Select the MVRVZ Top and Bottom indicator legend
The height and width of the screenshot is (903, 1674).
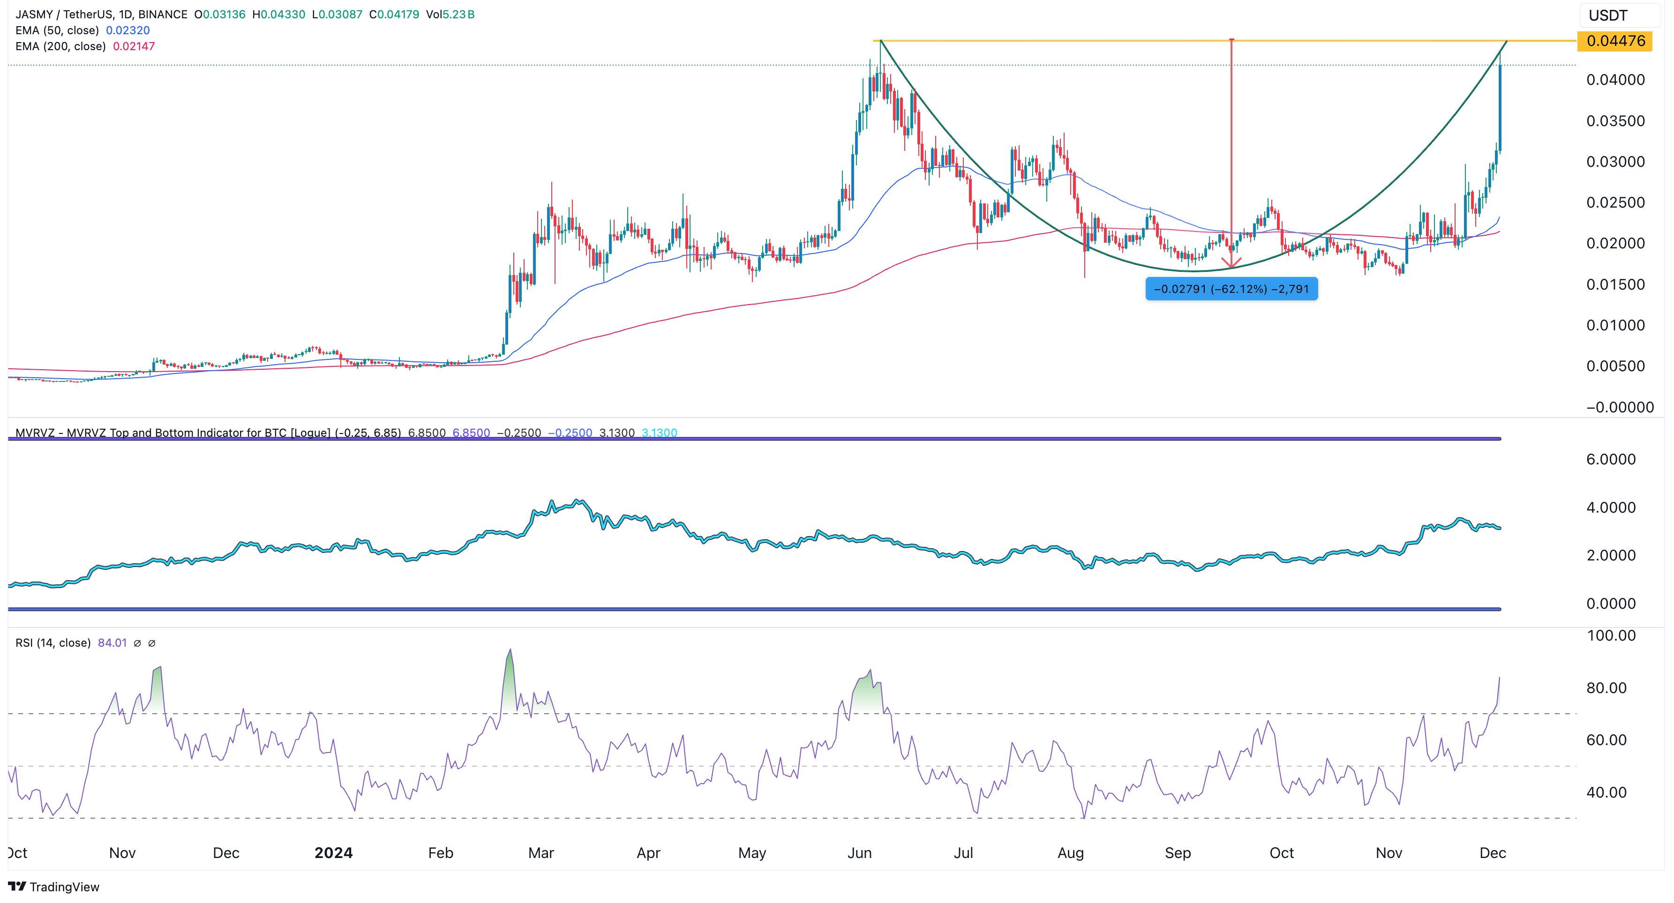tap(208, 433)
